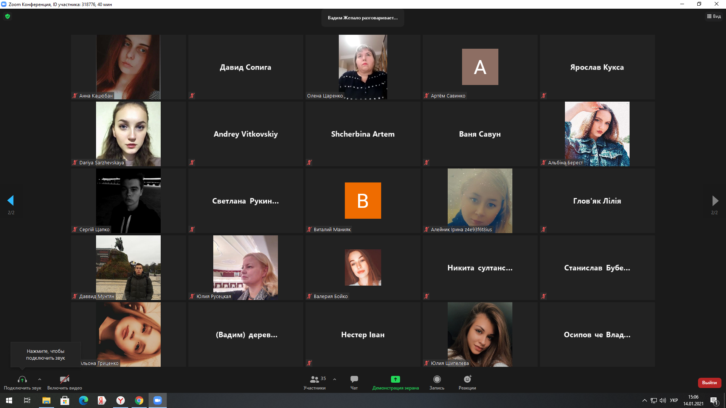Image resolution: width=726 pixels, height=408 pixels.
Task: Start screen sharing with green icon
Action: tap(395, 379)
